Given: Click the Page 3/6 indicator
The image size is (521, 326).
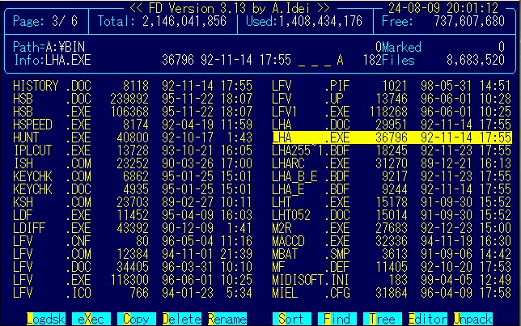Looking at the screenshot, I should [x=45, y=19].
